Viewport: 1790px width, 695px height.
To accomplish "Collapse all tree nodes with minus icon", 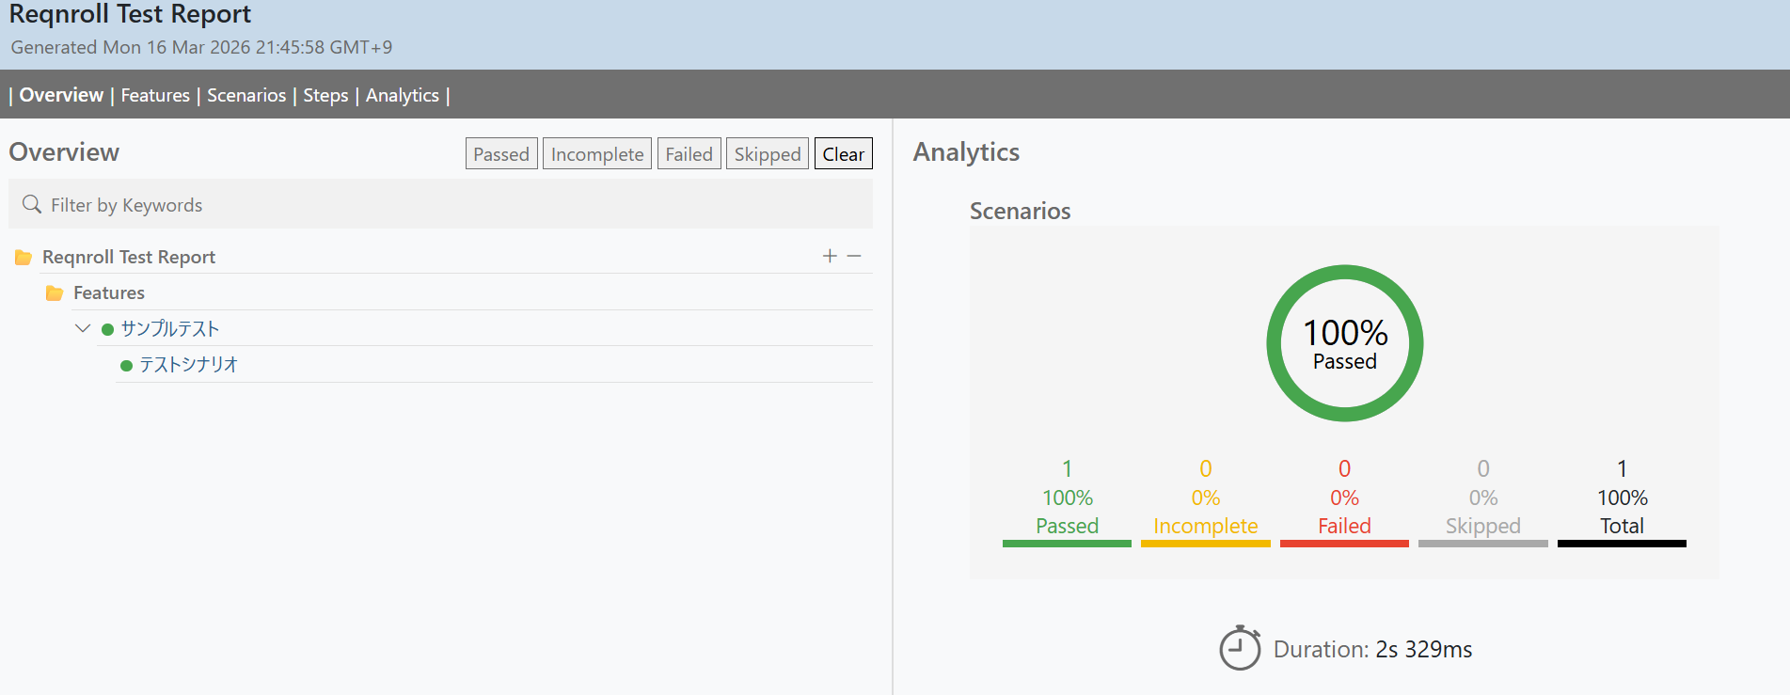I will point(854,256).
